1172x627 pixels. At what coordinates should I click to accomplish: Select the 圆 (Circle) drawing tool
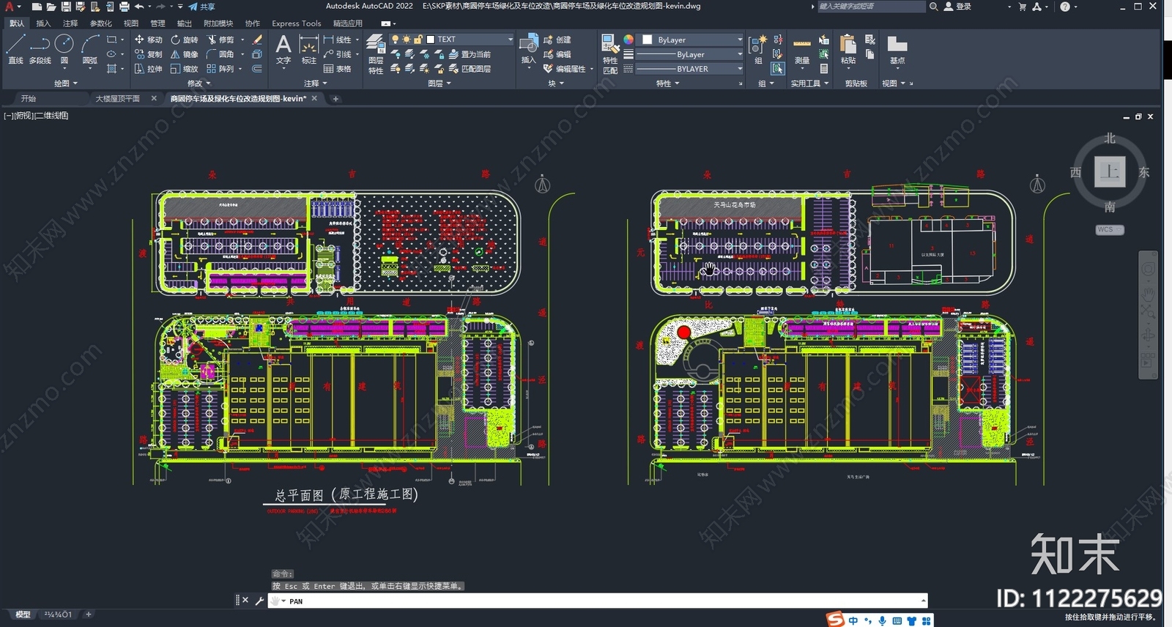(x=64, y=49)
